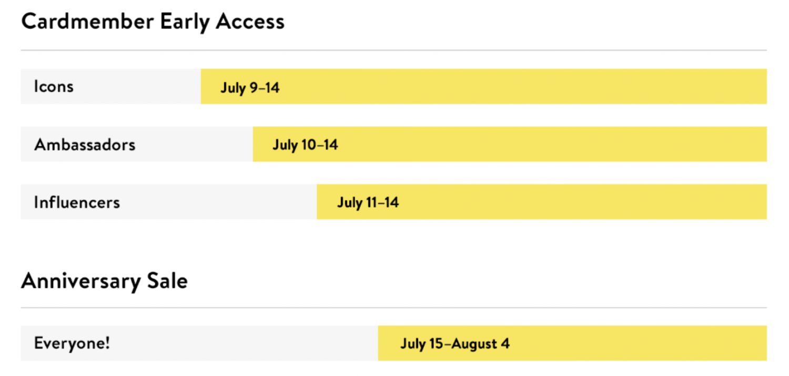Select the Influencers tier label
The height and width of the screenshot is (376, 789).
point(77,202)
